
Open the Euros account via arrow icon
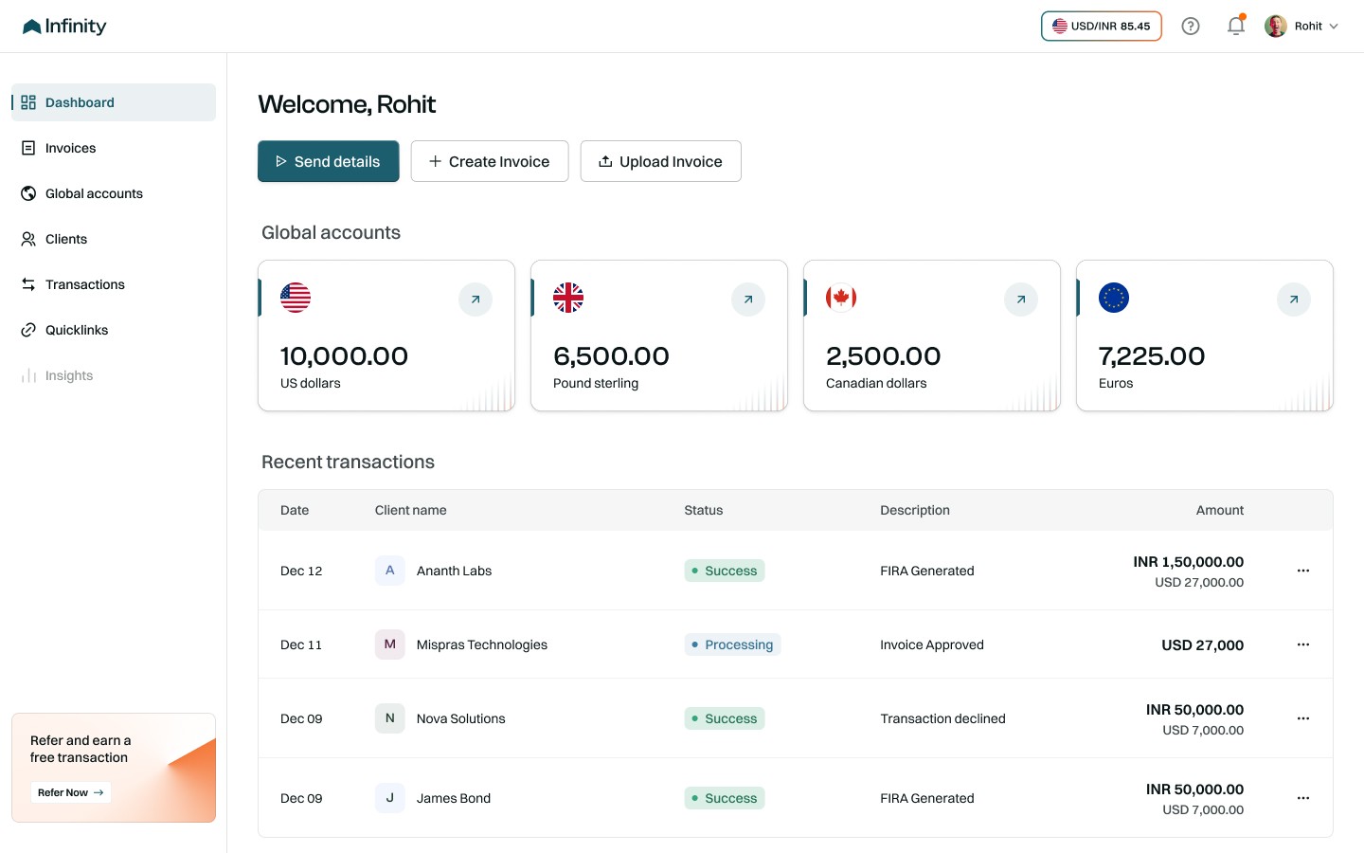coord(1294,299)
